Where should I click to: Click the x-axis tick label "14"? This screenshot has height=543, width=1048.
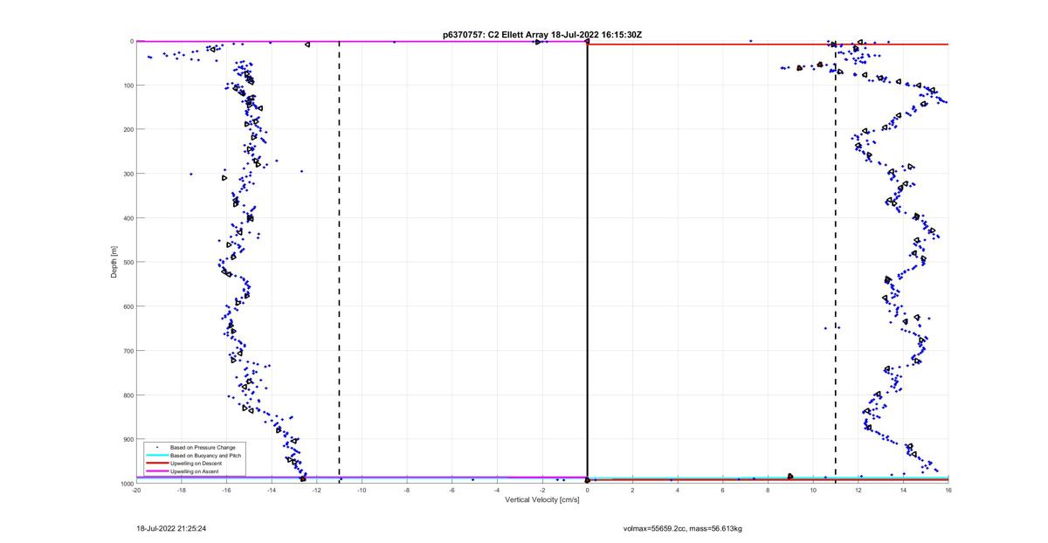pyautogui.click(x=903, y=490)
